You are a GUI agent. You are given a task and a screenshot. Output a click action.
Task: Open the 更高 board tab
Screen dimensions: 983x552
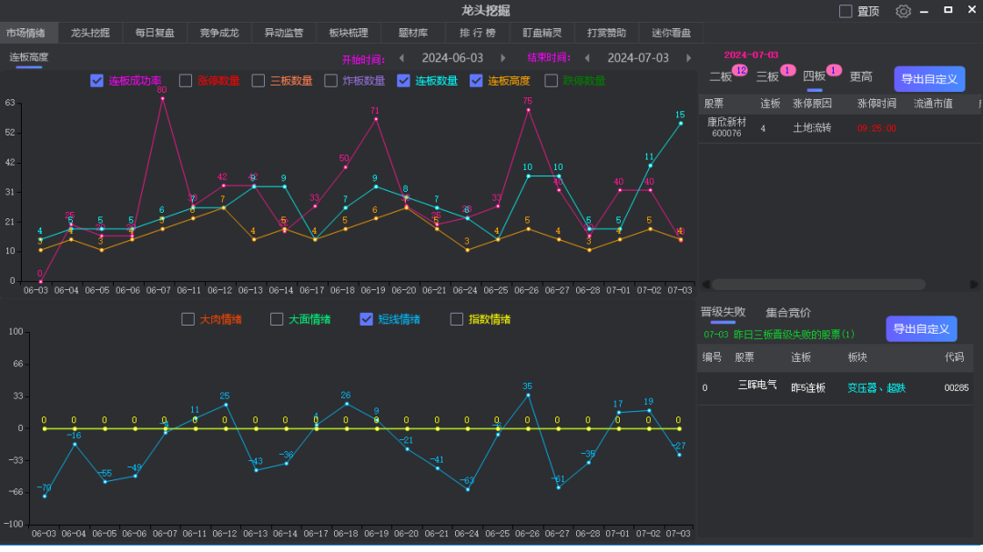pos(861,77)
